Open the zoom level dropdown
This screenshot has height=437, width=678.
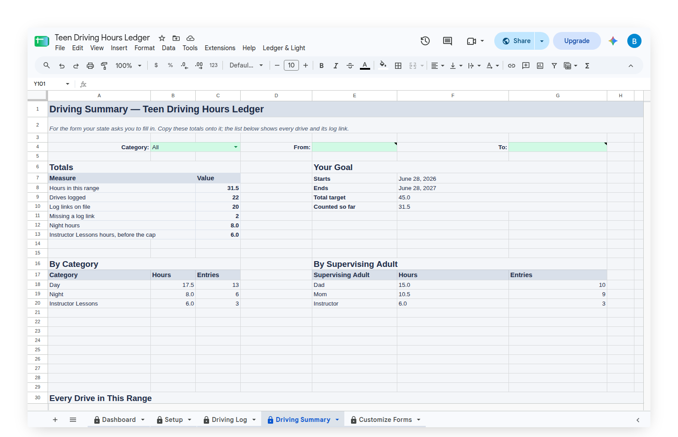pyautogui.click(x=129, y=66)
